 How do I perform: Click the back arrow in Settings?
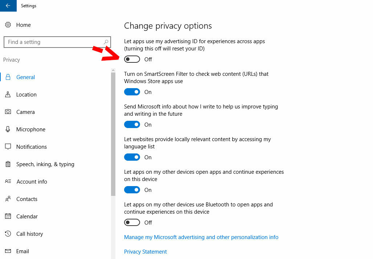[8, 6]
